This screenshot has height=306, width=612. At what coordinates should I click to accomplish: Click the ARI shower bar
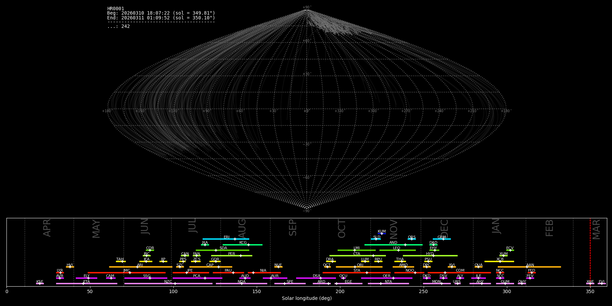tap(141, 267)
